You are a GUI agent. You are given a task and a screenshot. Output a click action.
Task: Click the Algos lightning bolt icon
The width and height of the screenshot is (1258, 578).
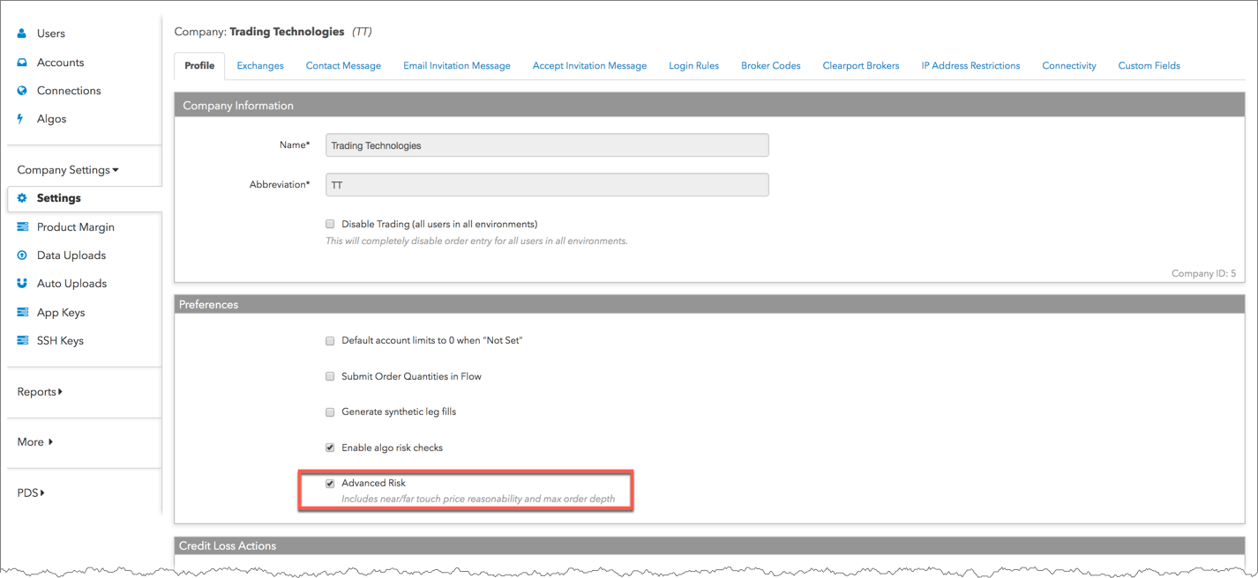pyautogui.click(x=21, y=119)
